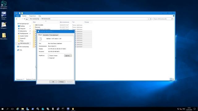Screen dimensions: 198x111
Task: Open the Поделиться ribbon tab
Action: click(x=32, y=16)
